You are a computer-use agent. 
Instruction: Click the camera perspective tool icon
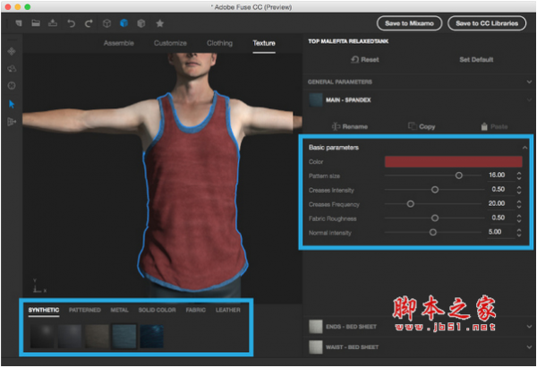click(12, 122)
